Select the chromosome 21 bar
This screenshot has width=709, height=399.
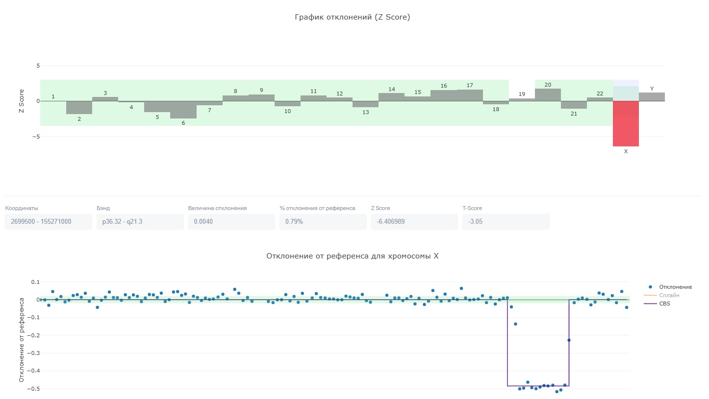(x=574, y=105)
